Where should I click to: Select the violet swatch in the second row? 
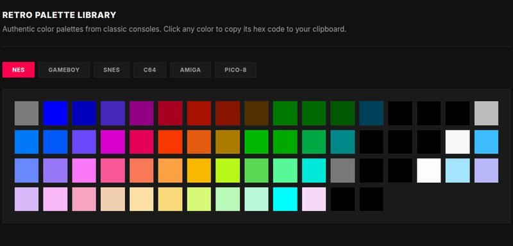point(84,142)
